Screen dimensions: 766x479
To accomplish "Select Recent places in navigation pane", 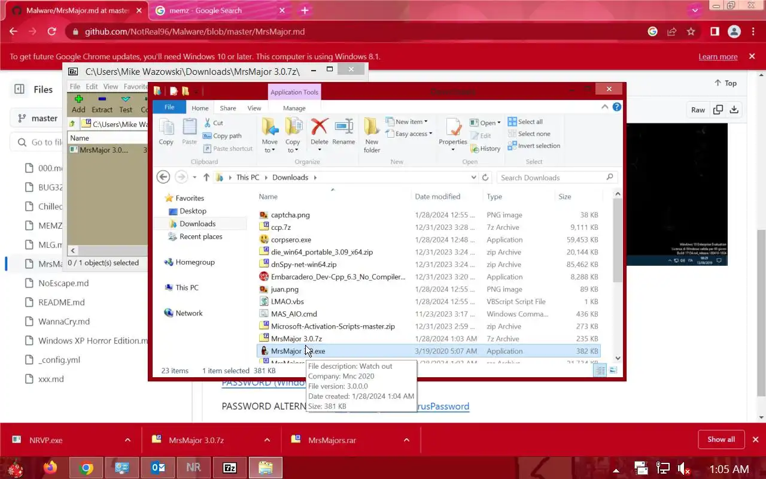I will pos(200,237).
